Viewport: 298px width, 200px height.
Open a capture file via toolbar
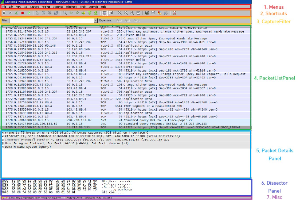click(x=37, y=13)
